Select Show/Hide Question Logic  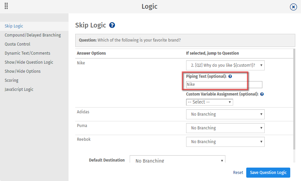pos(29,62)
